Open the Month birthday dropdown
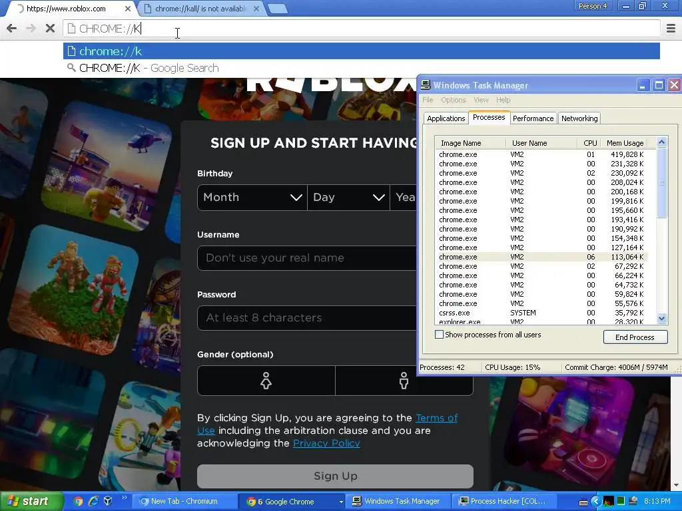Screen dimensions: 682x511 pos(252,197)
